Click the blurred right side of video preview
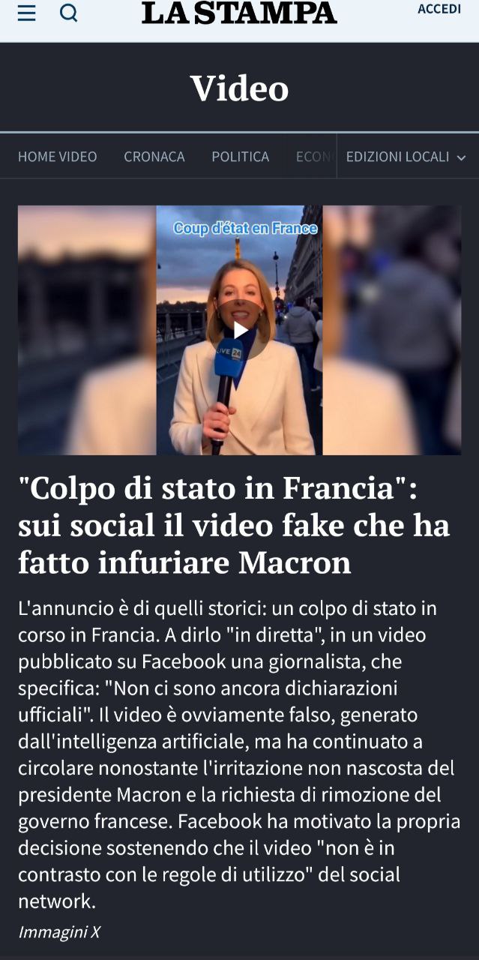 pos(392,330)
